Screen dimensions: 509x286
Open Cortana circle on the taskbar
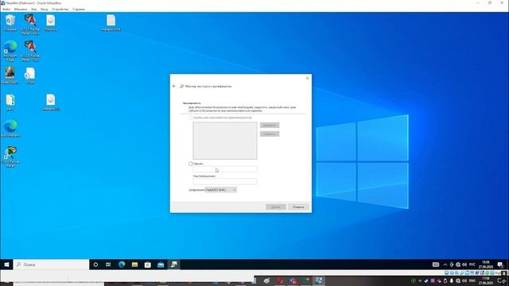pos(95,265)
